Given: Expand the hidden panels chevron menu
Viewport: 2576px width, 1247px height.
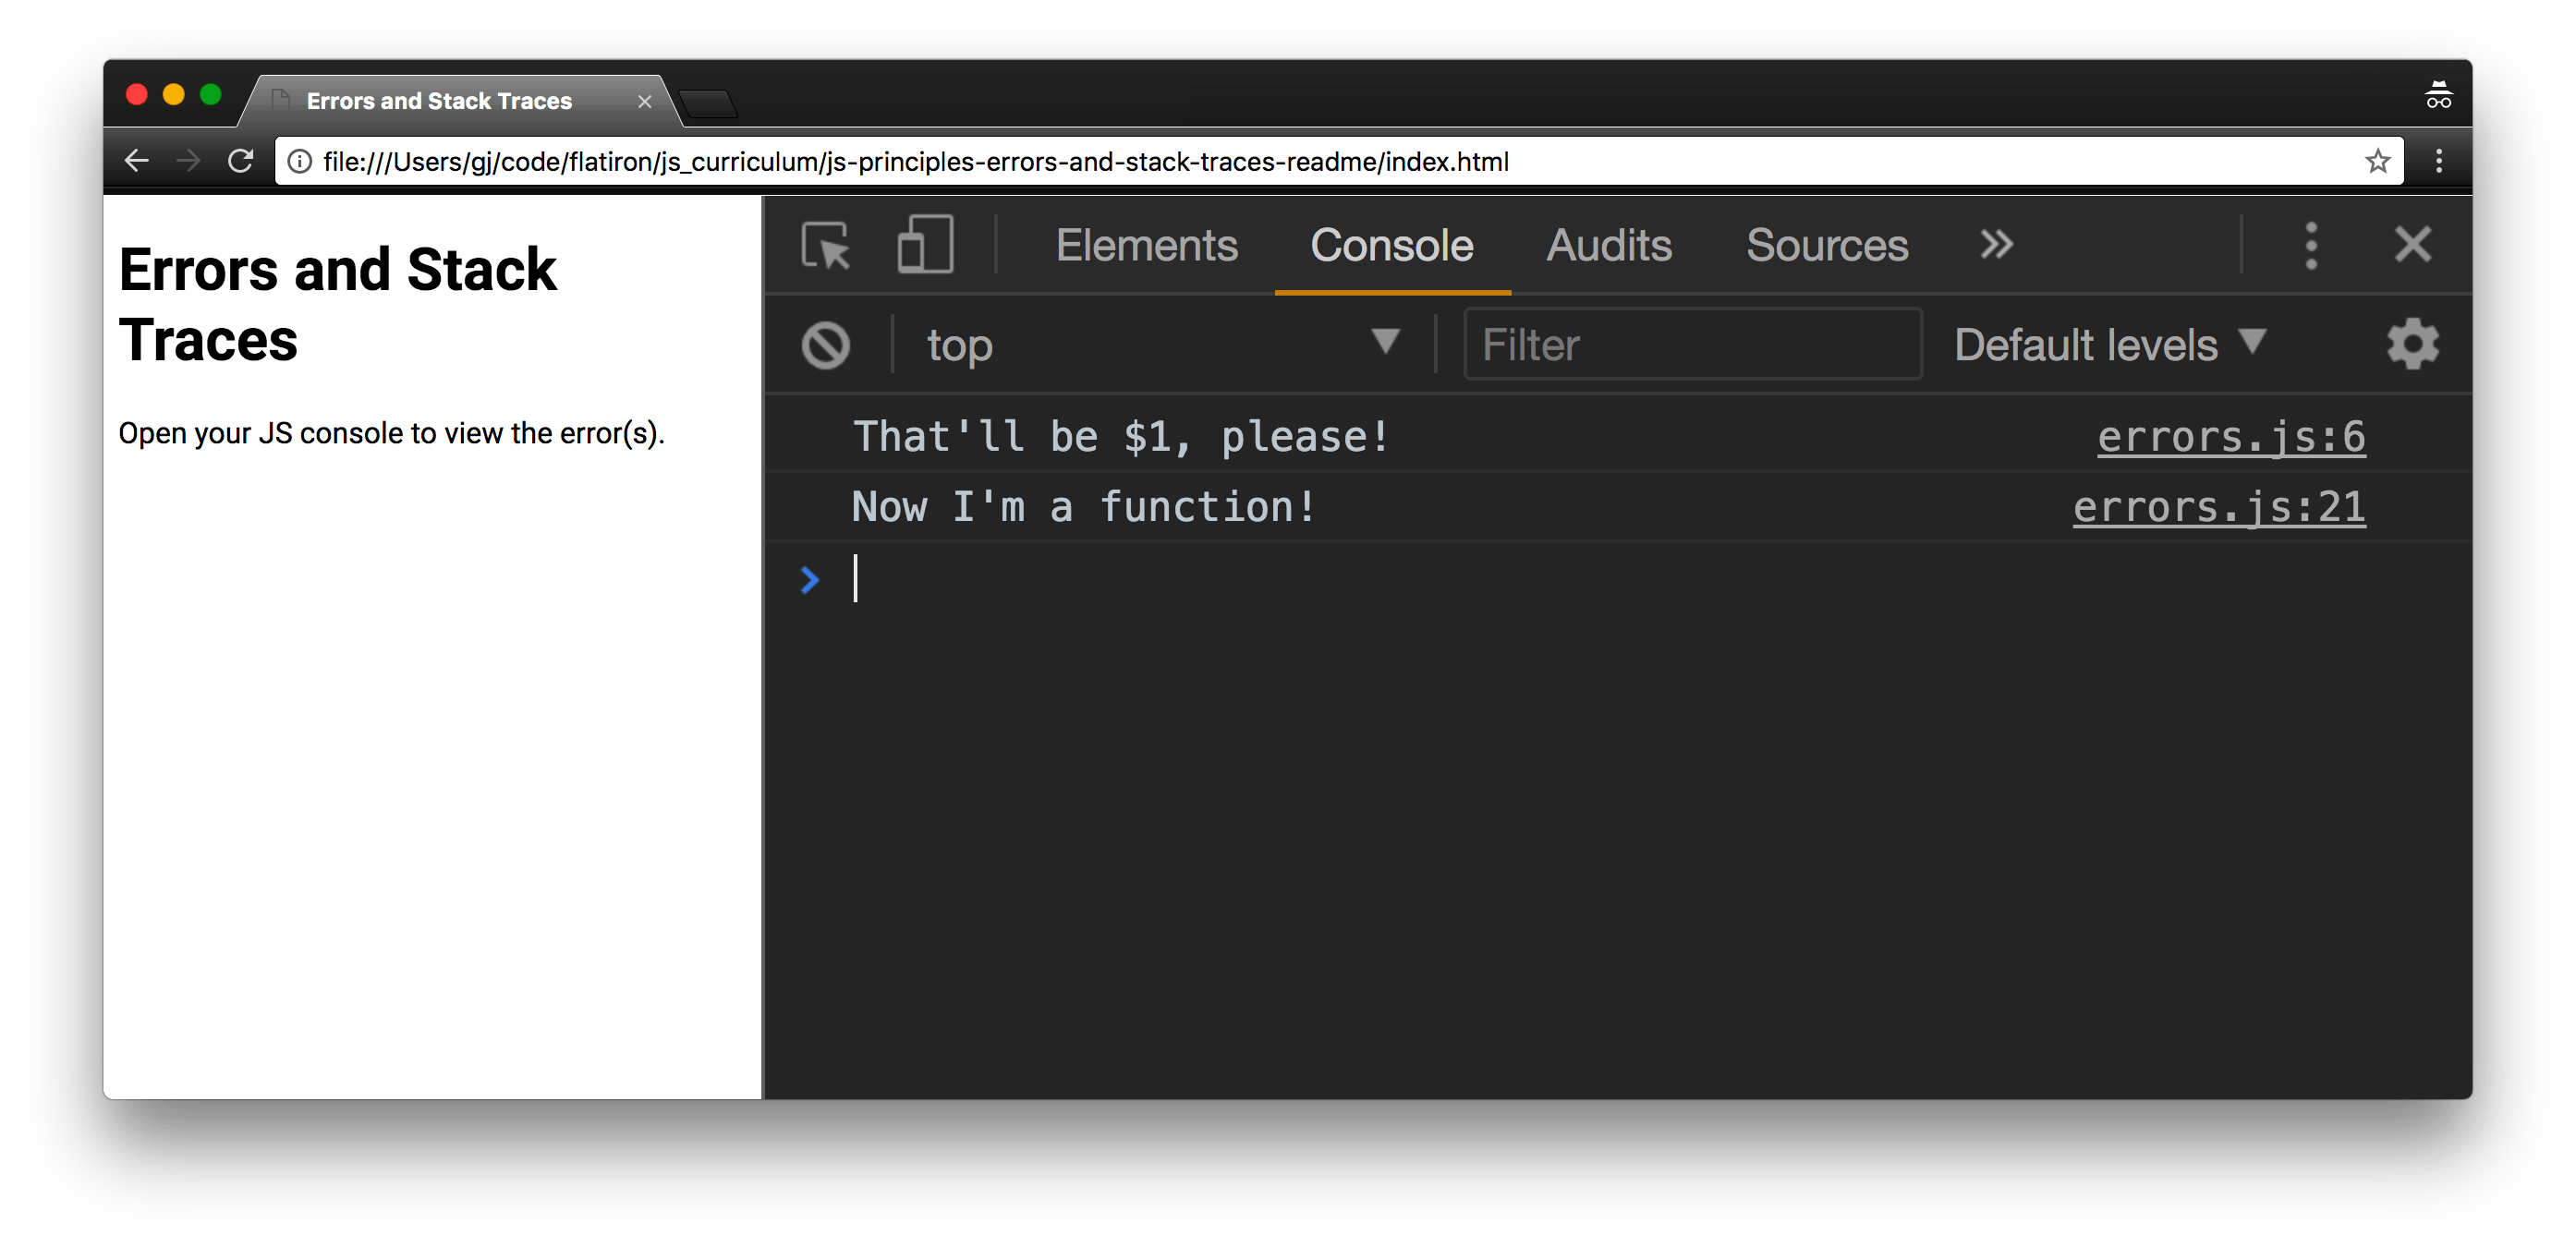Looking at the screenshot, I should (1995, 244).
